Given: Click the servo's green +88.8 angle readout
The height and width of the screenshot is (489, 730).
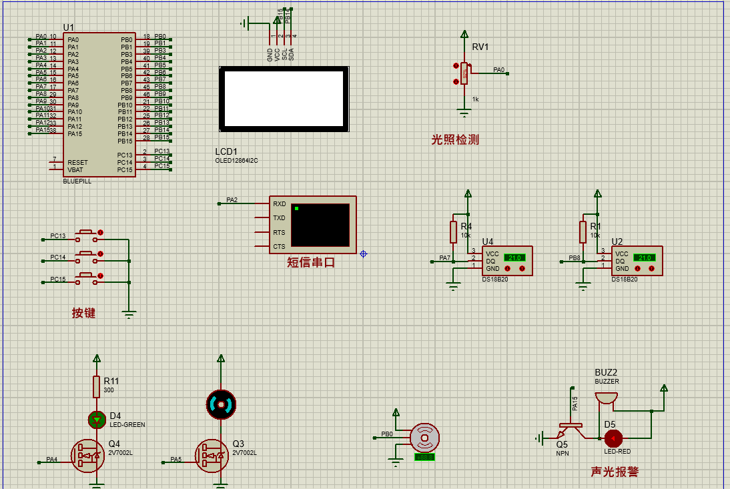Looking at the screenshot, I should click(x=424, y=457).
